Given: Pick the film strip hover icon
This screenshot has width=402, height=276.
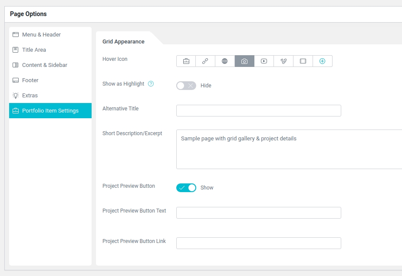Looking at the screenshot, I should (x=303, y=61).
